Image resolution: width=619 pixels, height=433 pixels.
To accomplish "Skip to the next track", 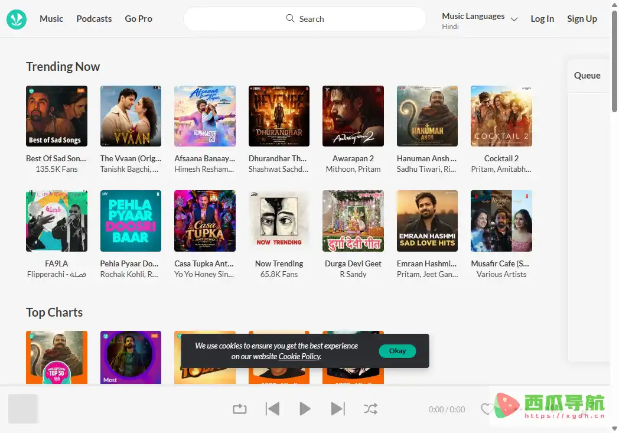I will pyautogui.click(x=338, y=409).
